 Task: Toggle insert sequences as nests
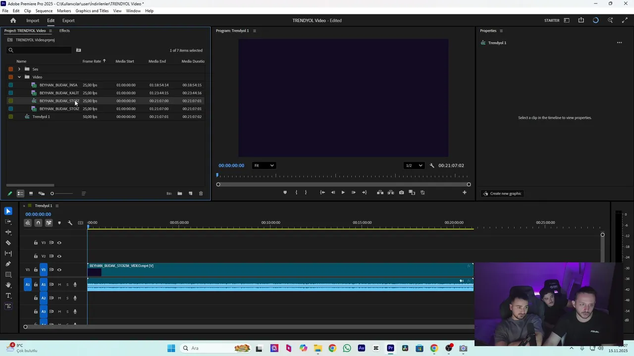pyautogui.click(x=28, y=223)
